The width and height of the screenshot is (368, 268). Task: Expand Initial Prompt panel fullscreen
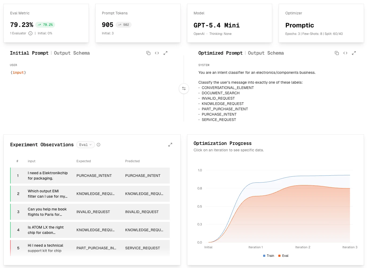[x=165, y=53]
